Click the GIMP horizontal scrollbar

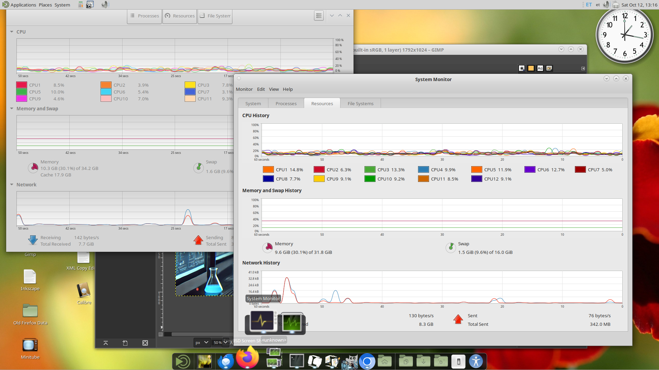tap(203, 334)
